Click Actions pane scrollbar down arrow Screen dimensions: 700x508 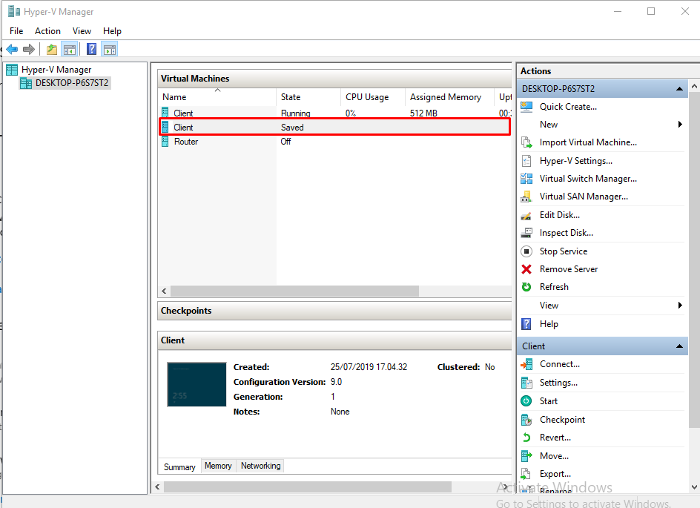coord(694,486)
